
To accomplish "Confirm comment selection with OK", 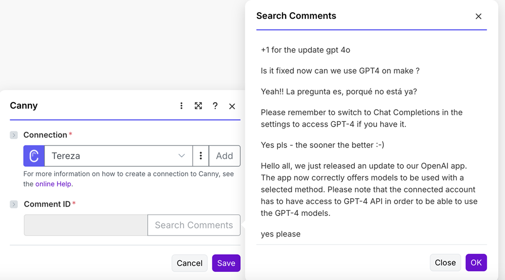I will click(x=476, y=262).
